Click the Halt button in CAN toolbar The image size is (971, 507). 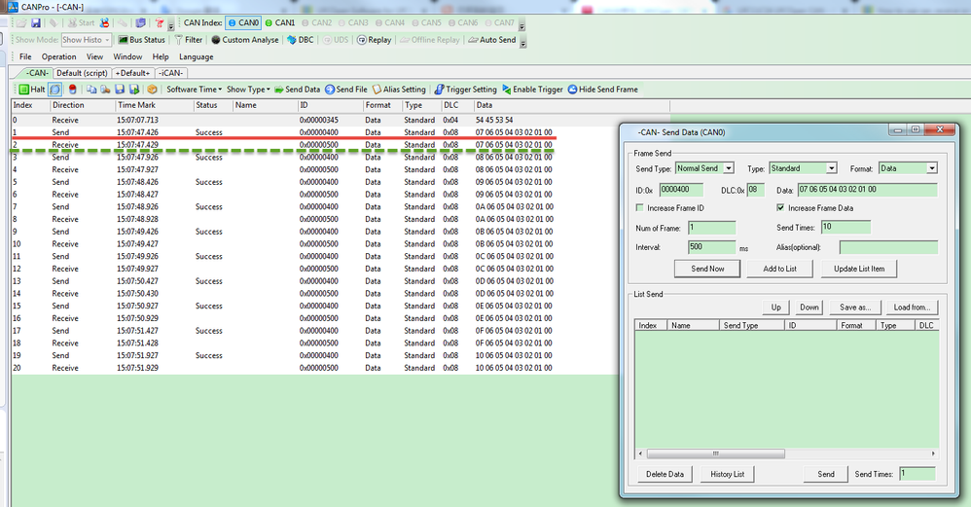click(31, 90)
